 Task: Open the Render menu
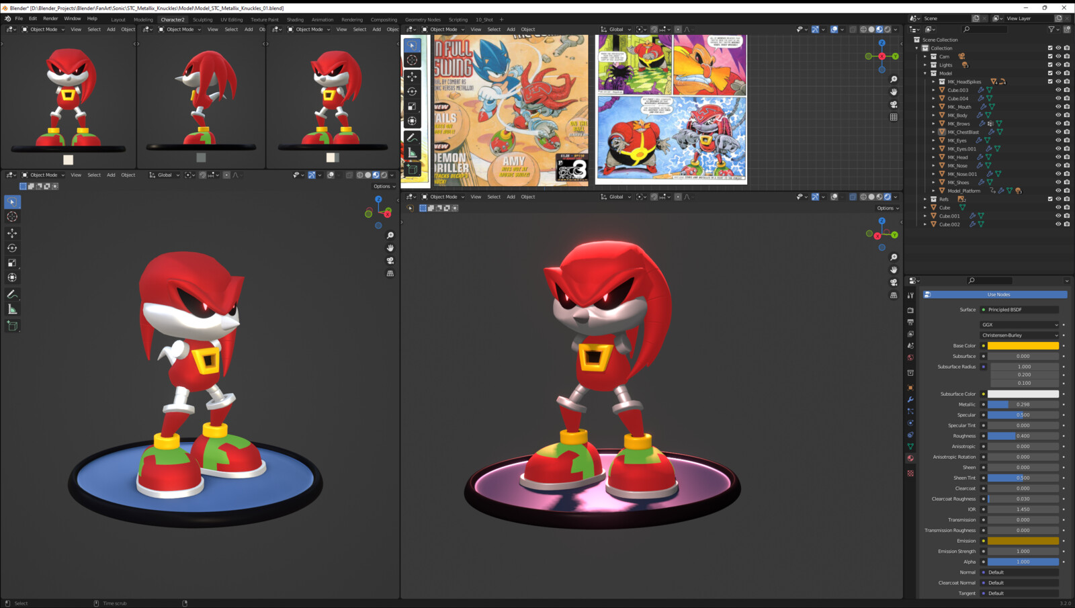50,18
